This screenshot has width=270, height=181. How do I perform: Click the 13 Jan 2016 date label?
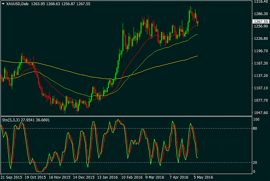[108, 177]
